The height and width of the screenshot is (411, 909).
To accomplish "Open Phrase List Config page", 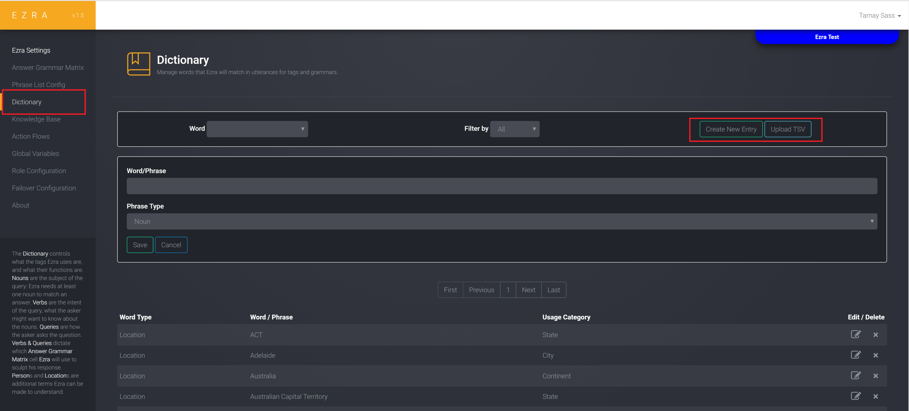I will (x=39, y=85).
